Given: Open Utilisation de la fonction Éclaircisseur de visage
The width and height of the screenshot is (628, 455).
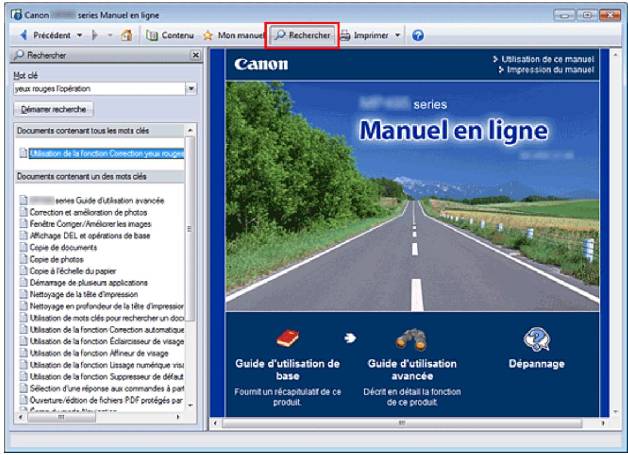Looking at the screenshot, I should (107, 341).
